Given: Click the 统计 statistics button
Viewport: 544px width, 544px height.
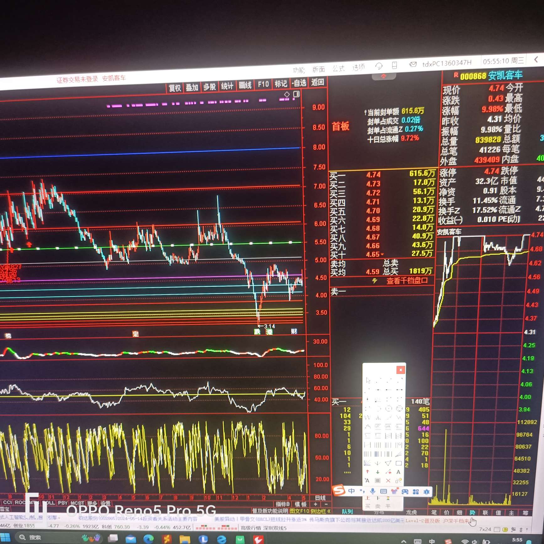Looking at the screenshot, I should point(227,86).
